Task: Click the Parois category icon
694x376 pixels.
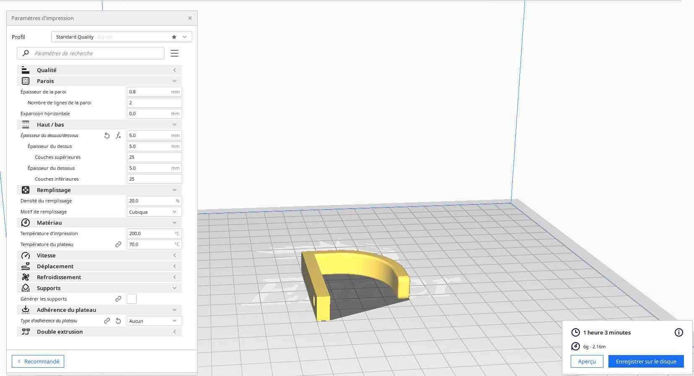Action: click(x=26, y=81)
